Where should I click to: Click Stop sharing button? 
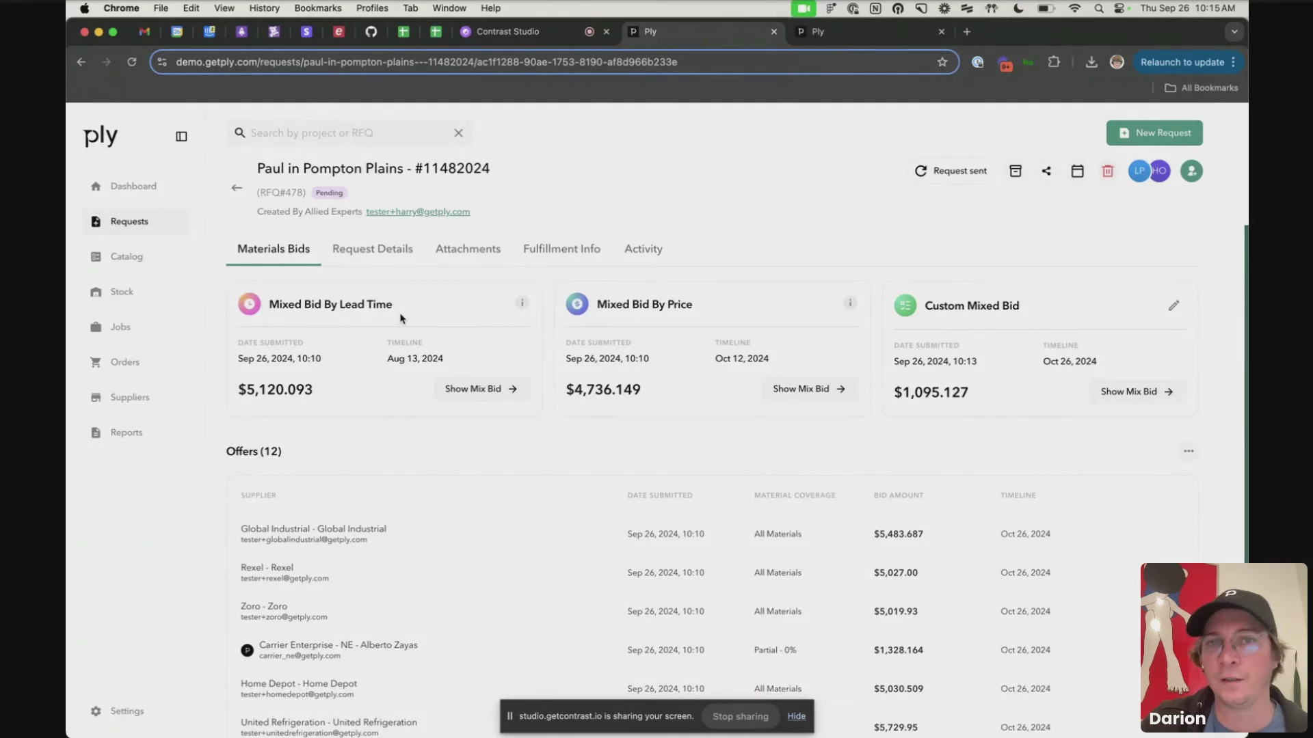click(x=741, y=716)
